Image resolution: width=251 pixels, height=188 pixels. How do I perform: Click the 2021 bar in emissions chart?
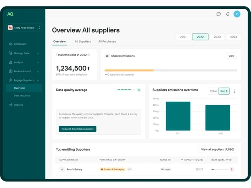pos(178,116)
